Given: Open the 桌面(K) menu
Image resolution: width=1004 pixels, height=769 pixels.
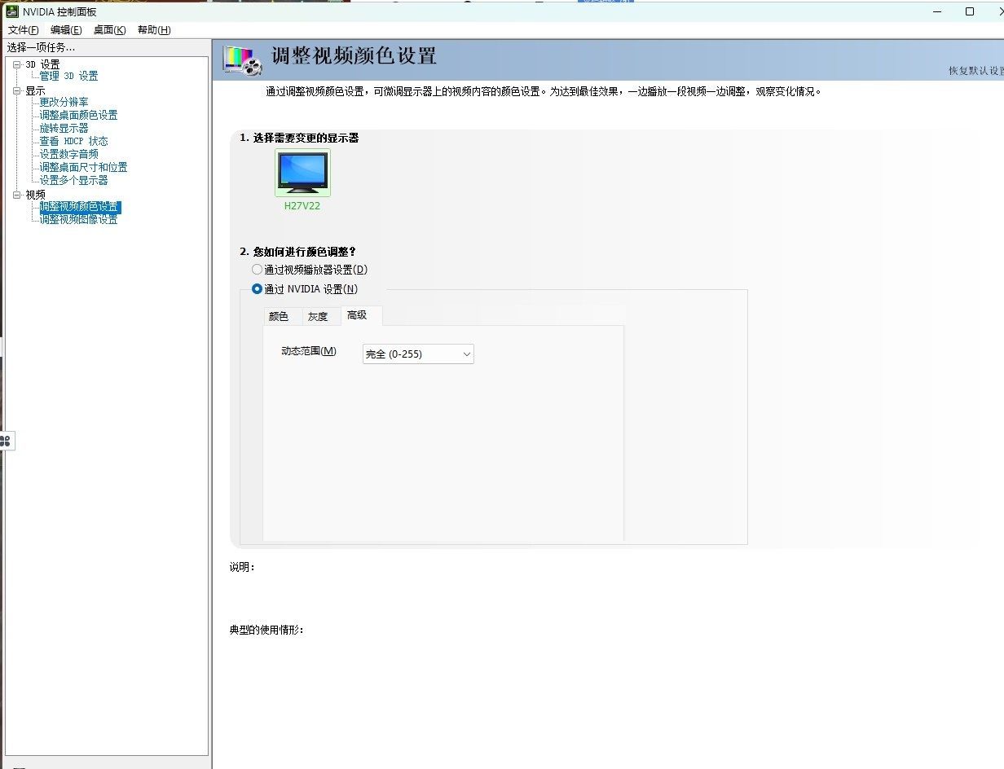Looking at the screenshot, I should click(x=109, y=30).
